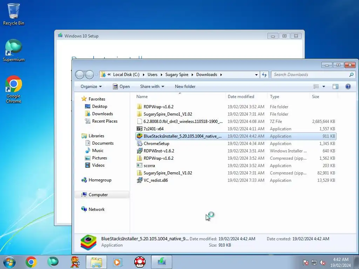
Task: Open the network status tray icon
Action: [314, 263]
